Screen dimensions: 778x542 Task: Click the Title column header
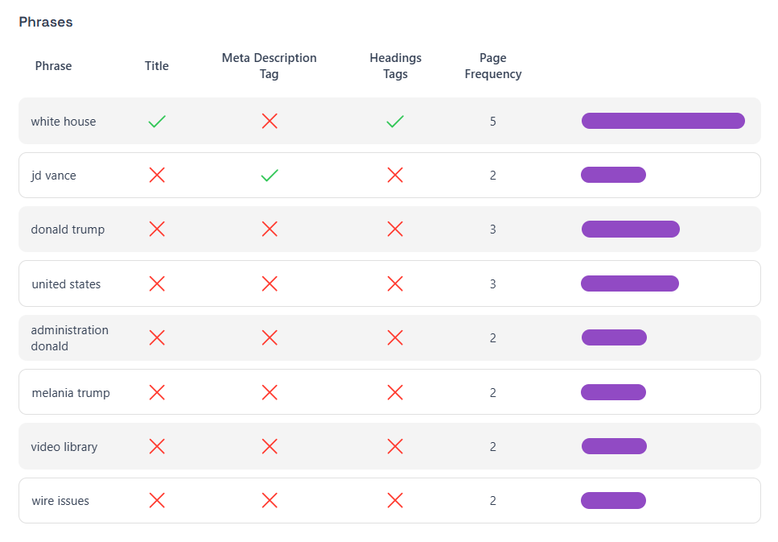pos(157,66)
